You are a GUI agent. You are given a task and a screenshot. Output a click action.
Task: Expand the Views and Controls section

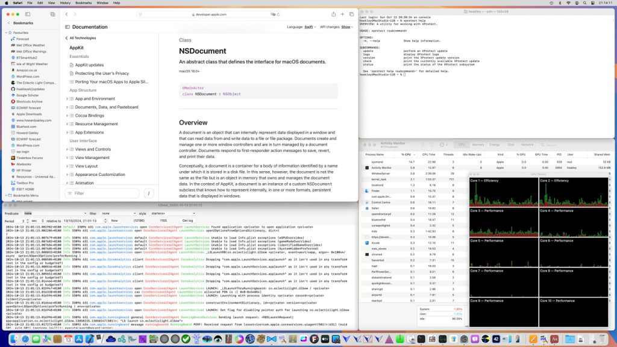pos(67,149)
